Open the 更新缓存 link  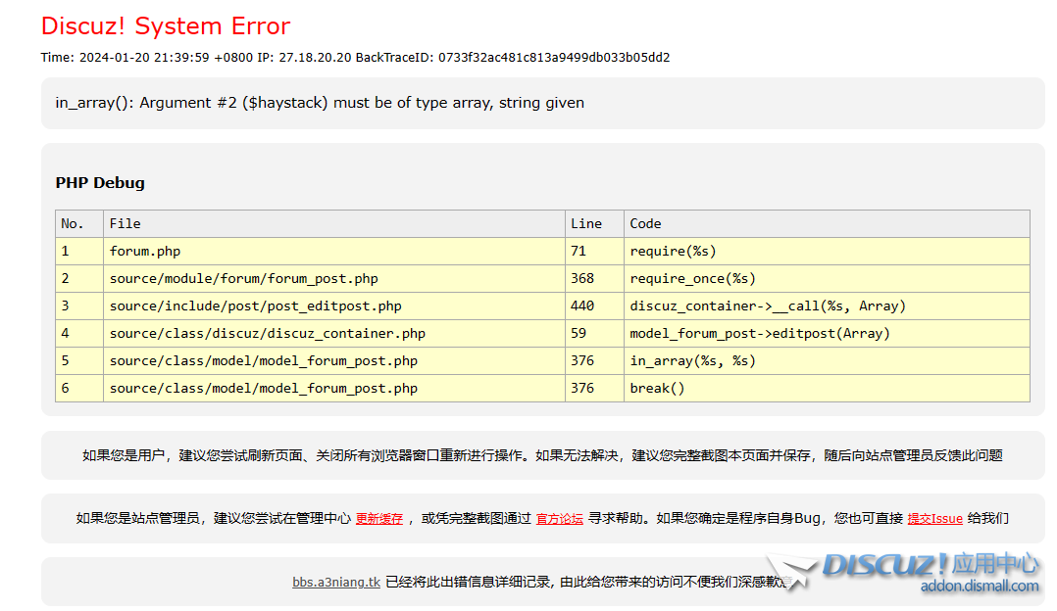378,518
